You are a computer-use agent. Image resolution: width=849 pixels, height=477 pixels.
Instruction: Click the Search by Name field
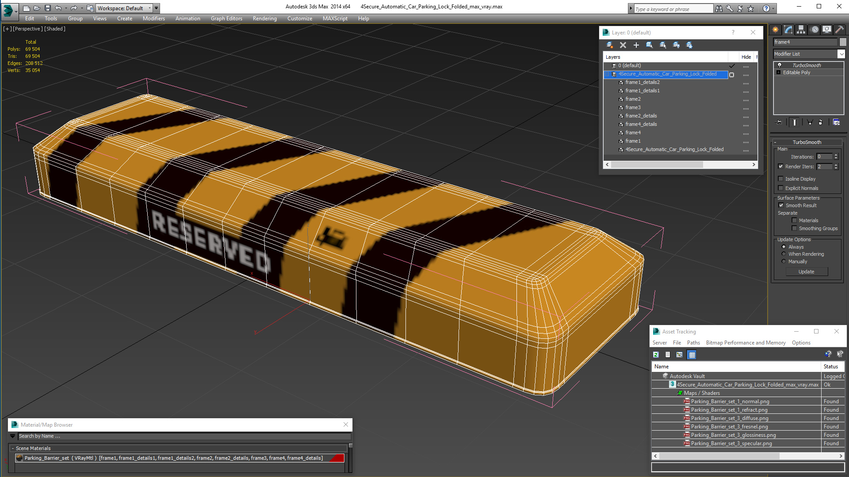point(184,436)
